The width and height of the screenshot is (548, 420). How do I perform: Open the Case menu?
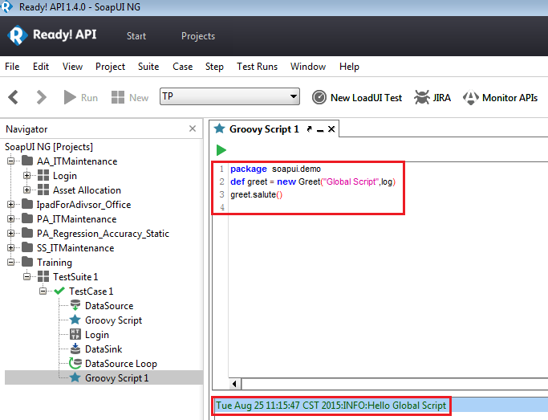(182, 67)
